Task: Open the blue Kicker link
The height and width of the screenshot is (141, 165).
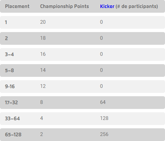Action: pyautogui.click(x=107, y=6)
